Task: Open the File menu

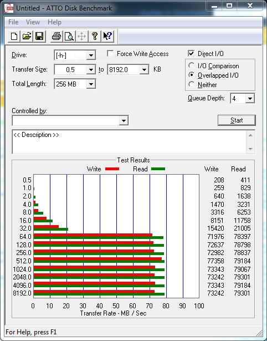Action: pyautogui.click(x=13, y=22)
